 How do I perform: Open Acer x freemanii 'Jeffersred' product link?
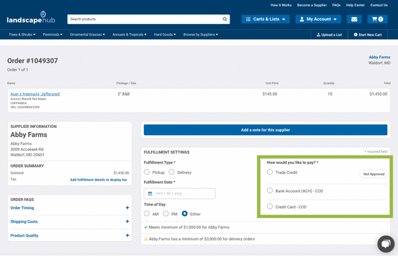pos(35,94)
